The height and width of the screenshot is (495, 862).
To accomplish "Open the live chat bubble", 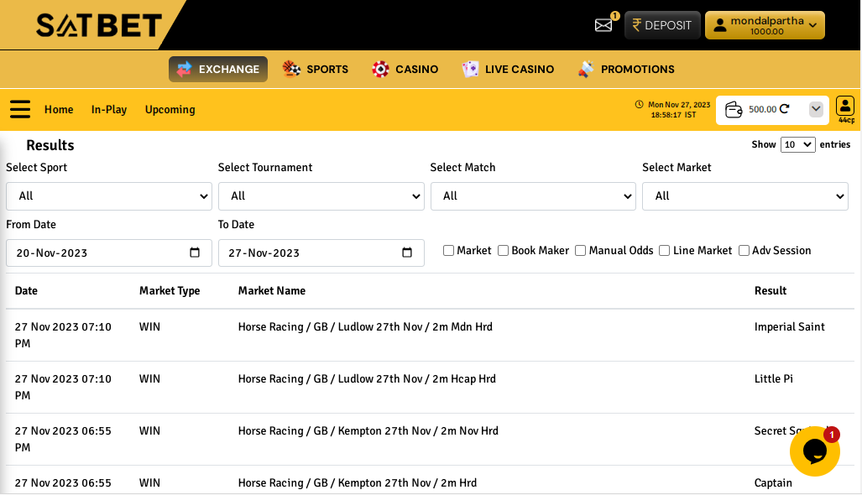I will point(814,451).
